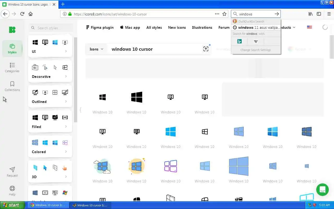The height and width of the screenshot is (209, 334).
Task: Open the Request icon page
Action: tap(12, 172)
